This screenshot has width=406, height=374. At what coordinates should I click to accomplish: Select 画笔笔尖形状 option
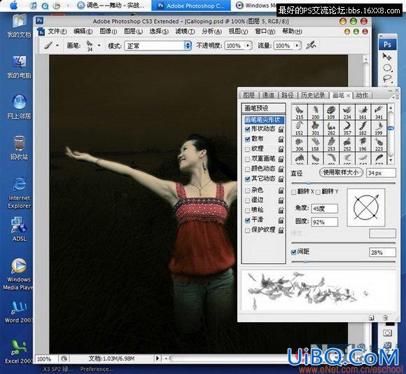tap(264, 120)
